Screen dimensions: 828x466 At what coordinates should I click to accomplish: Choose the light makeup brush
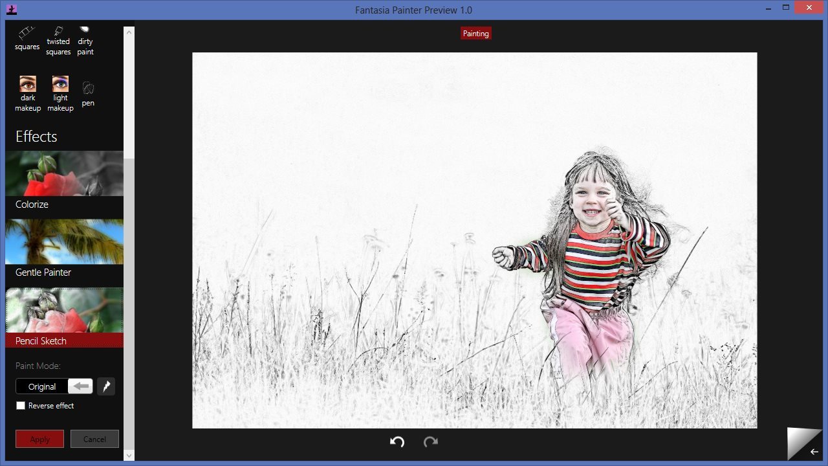tap(60, 93)
